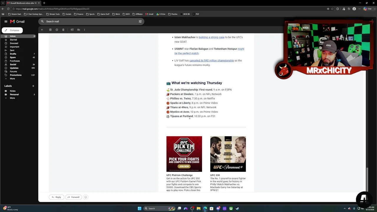The image size is (377, 212).
Task: Expand the browser tab search dropdown
Action: 3,3
